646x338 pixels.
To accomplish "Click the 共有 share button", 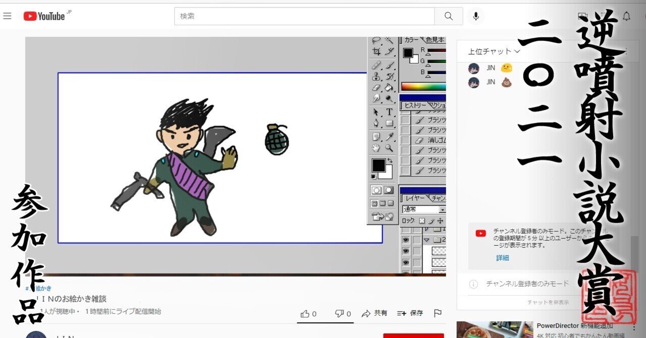I will click(374, 313).
